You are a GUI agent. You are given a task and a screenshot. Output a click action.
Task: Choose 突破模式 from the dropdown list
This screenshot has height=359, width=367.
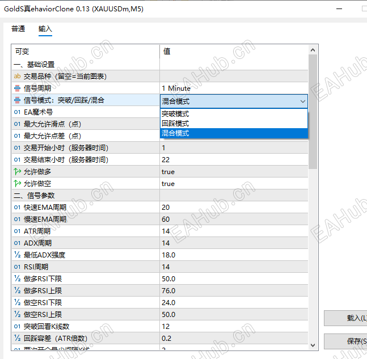(x=234, y=114)
